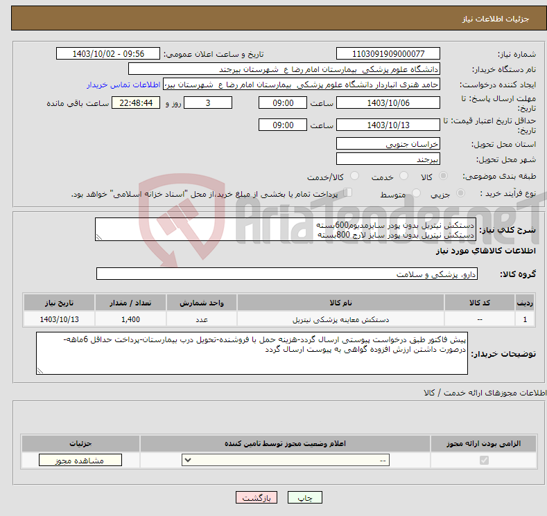Click the need date cell 1403/10/13 in table

(x=60, y=319)
